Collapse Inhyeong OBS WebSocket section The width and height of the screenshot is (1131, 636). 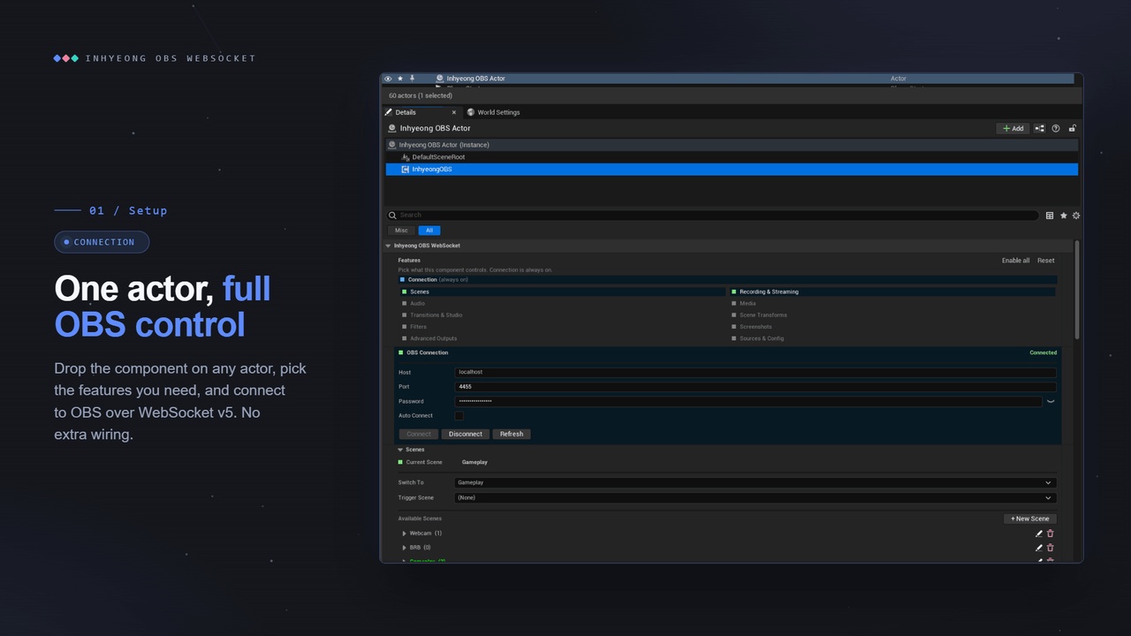pos(388,246)
